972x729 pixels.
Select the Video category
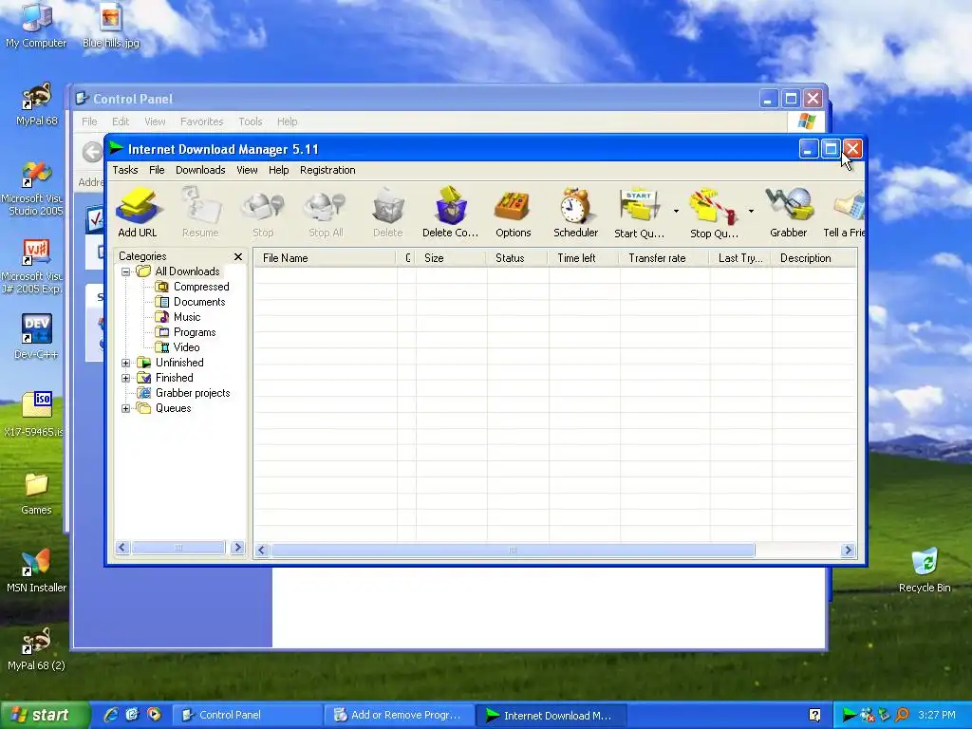pos(178,347)
